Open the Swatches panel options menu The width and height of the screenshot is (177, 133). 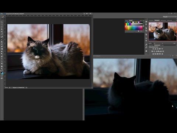[143, 20]
